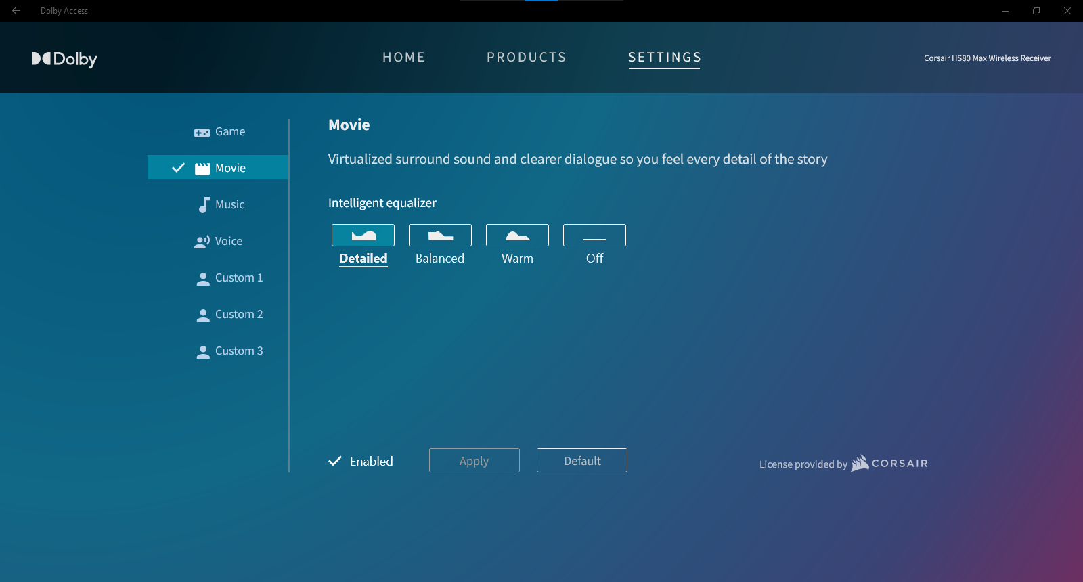Click the Movie clapperboard icon
This screenshot has width=1083, height=582.
pos(202,169)
